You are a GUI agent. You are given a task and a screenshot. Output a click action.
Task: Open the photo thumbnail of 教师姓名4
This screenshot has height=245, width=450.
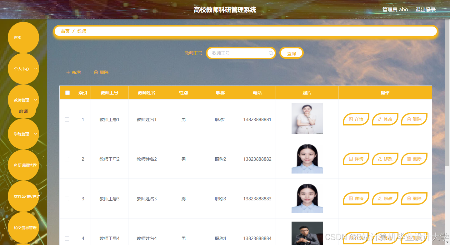pos(307,233)
